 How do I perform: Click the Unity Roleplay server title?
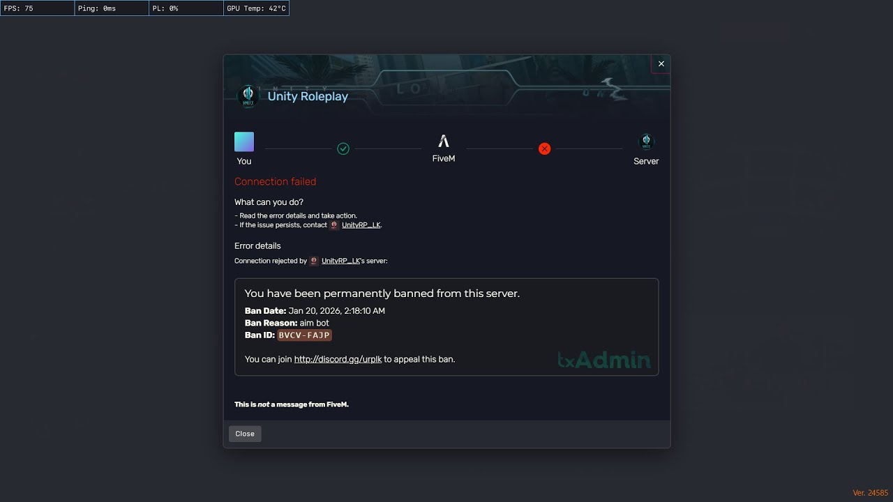pyautogui.click(x=308, y=96)
